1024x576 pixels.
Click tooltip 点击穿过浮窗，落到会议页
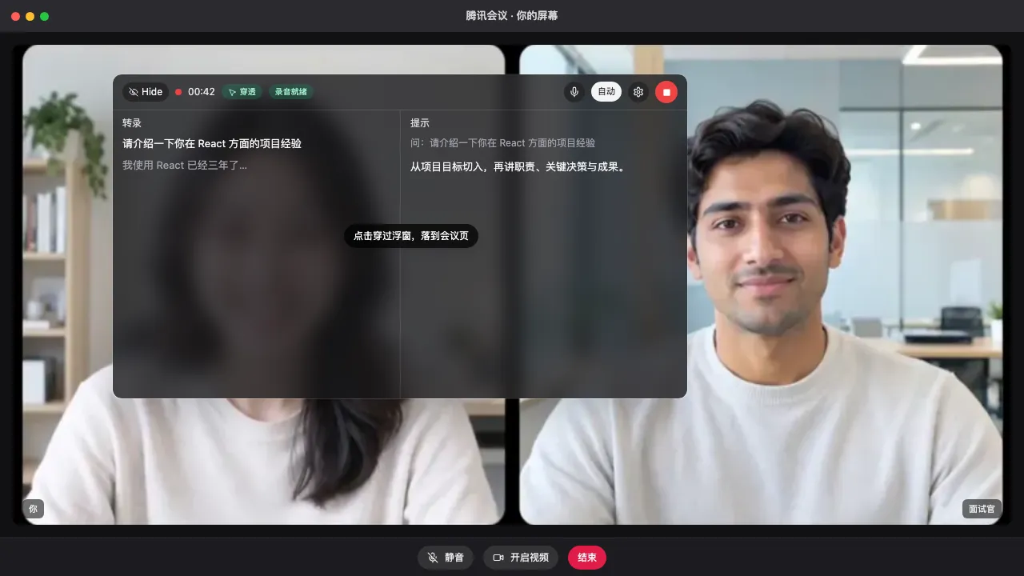(x=411, y=236)
